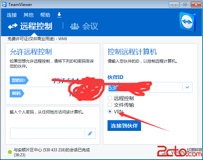This screenshot has width=203, height=160.
Task: Maximize the TeamViewer window
Action: coord(185,5)
